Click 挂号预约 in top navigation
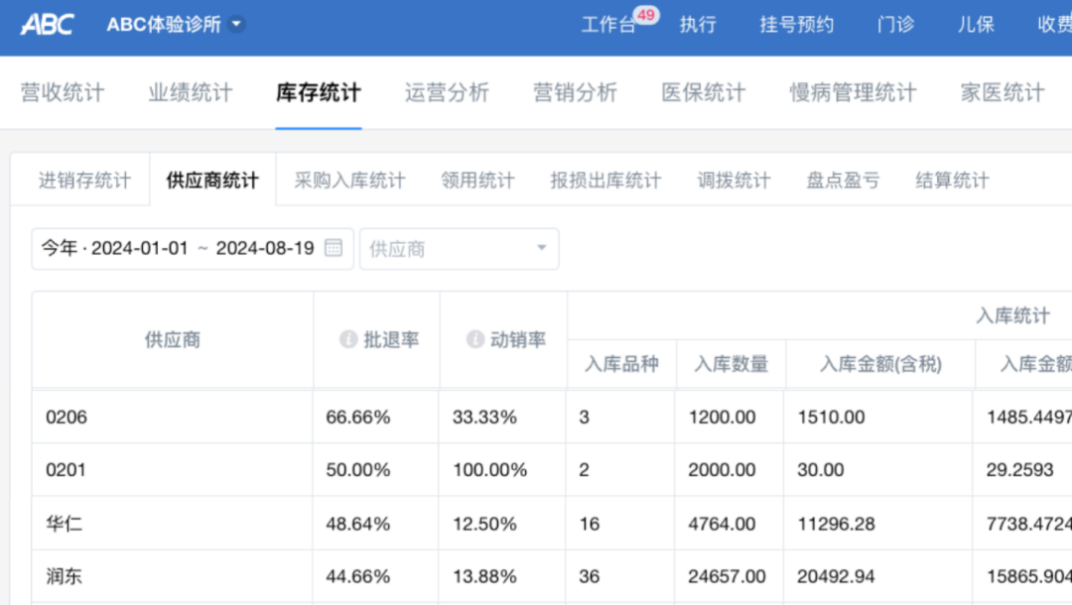 797,25
